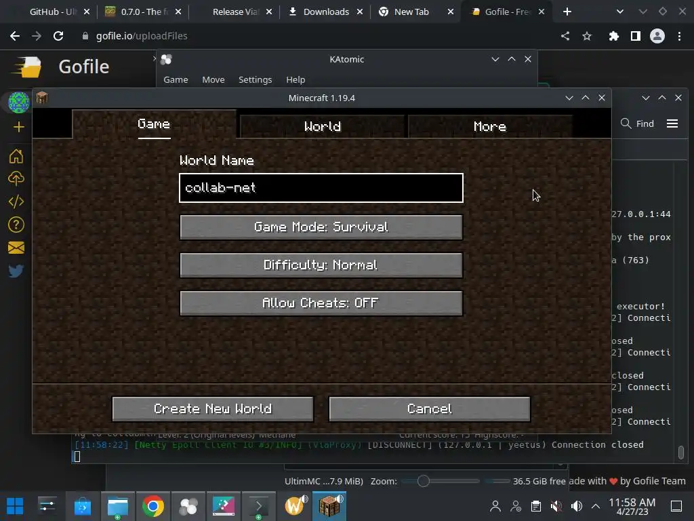Open the clock showing 11:58 AM
Screen dimensions: 694x521
[x=632, y=506]
